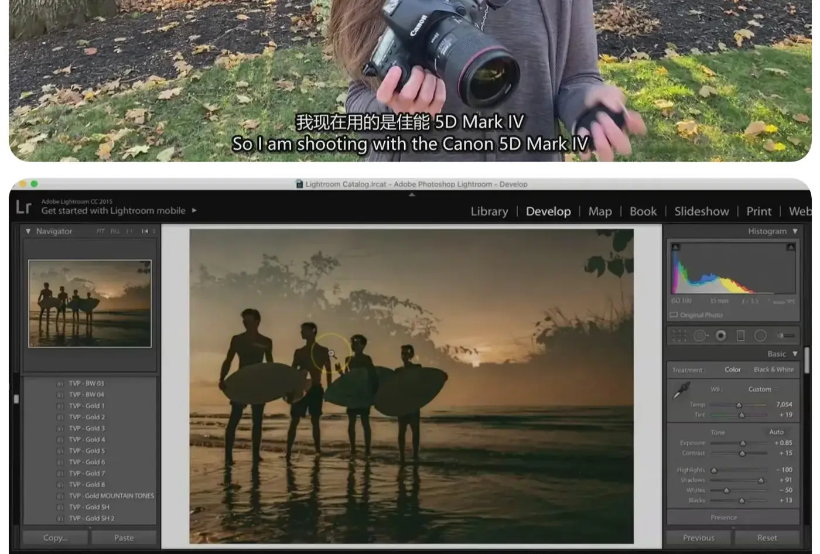Pick the White Balance eyedropper

pyautogui.click(x=681, y=391)
